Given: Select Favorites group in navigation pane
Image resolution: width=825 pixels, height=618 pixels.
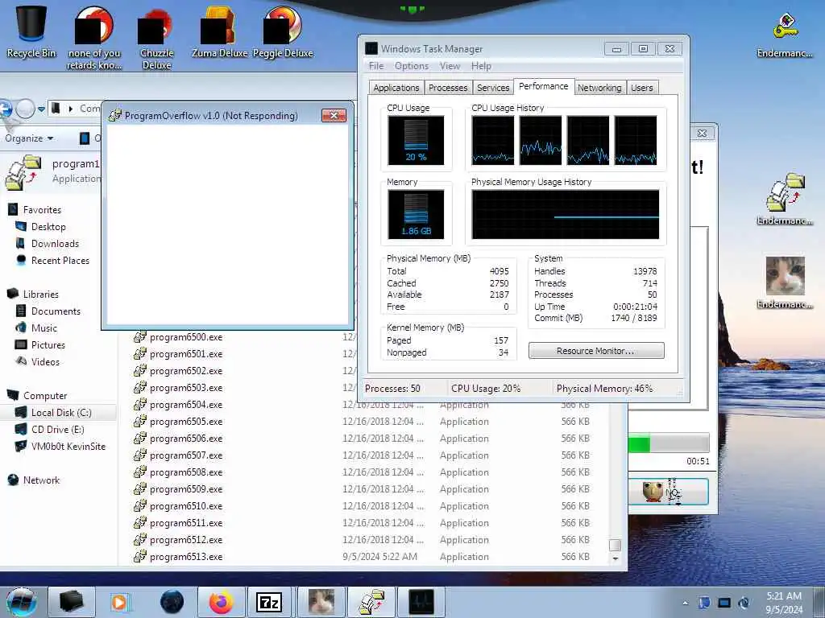Looking at the screenshot, I should coord(42,210).
